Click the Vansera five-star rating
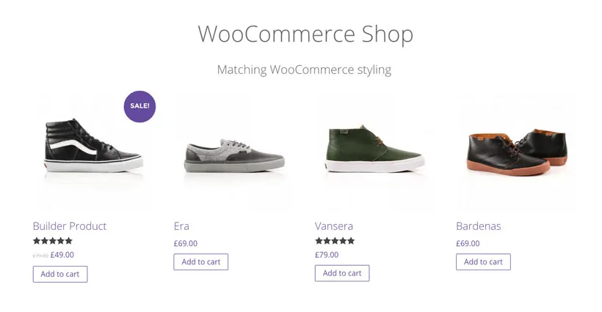This screenshot has height=312, width=602. [x=335, y=241]
